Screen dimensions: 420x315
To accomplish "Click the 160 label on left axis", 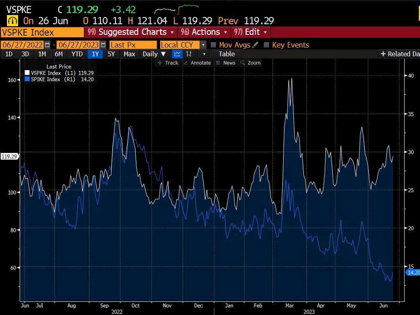I will tap(12, 80).
